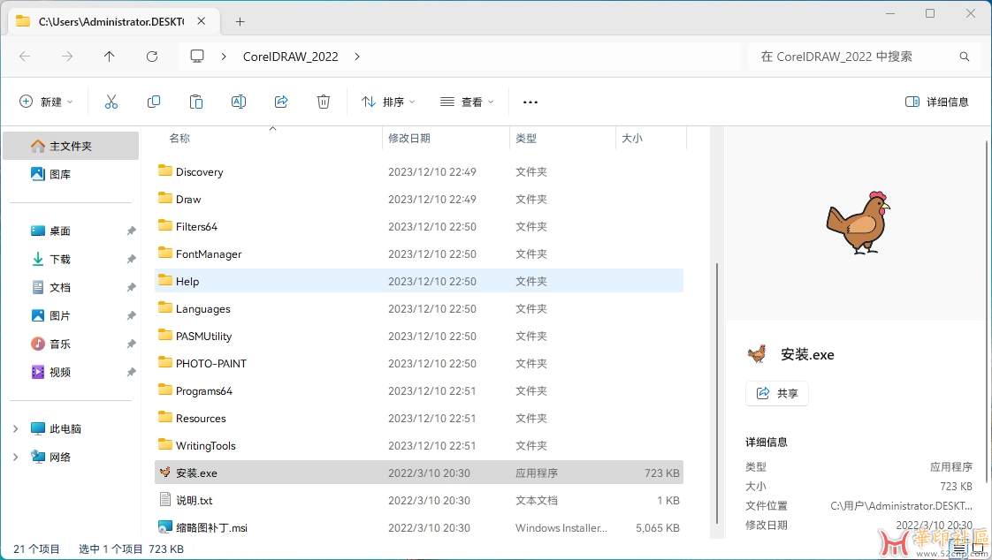Screen dimensions: 992x560
Task: Sort by 类型 column header
Action: coord(526,138)
